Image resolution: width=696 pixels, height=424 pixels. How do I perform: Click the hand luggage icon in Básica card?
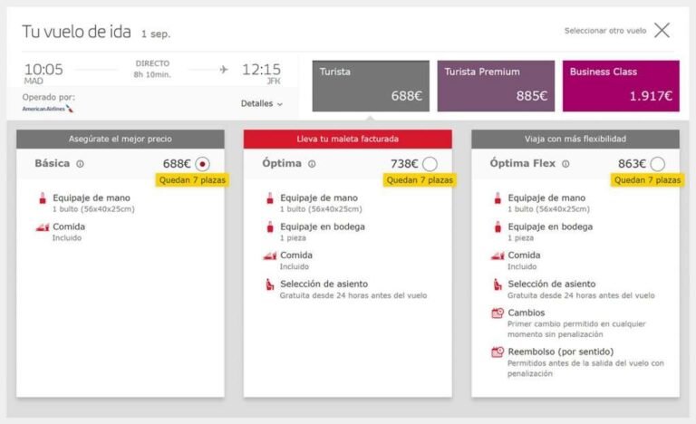click(x=43, y=198)
